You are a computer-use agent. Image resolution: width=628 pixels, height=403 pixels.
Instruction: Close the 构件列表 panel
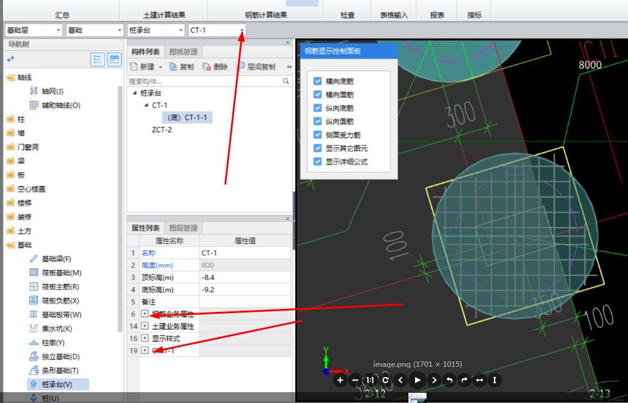pyautogui.click(x=288, y=42)
